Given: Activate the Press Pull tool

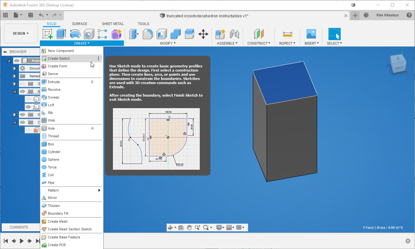Looking at the screenshot, I should (x=134, y=34).
